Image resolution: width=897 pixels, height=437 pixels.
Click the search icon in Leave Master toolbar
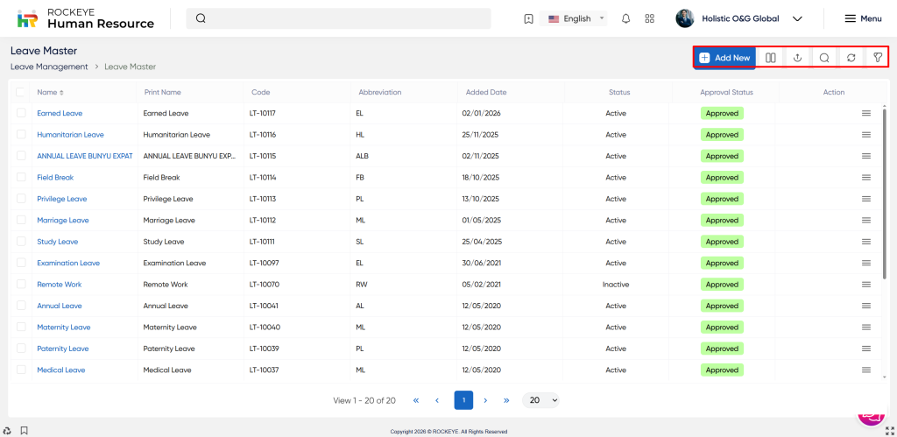(x=824, y=58)
